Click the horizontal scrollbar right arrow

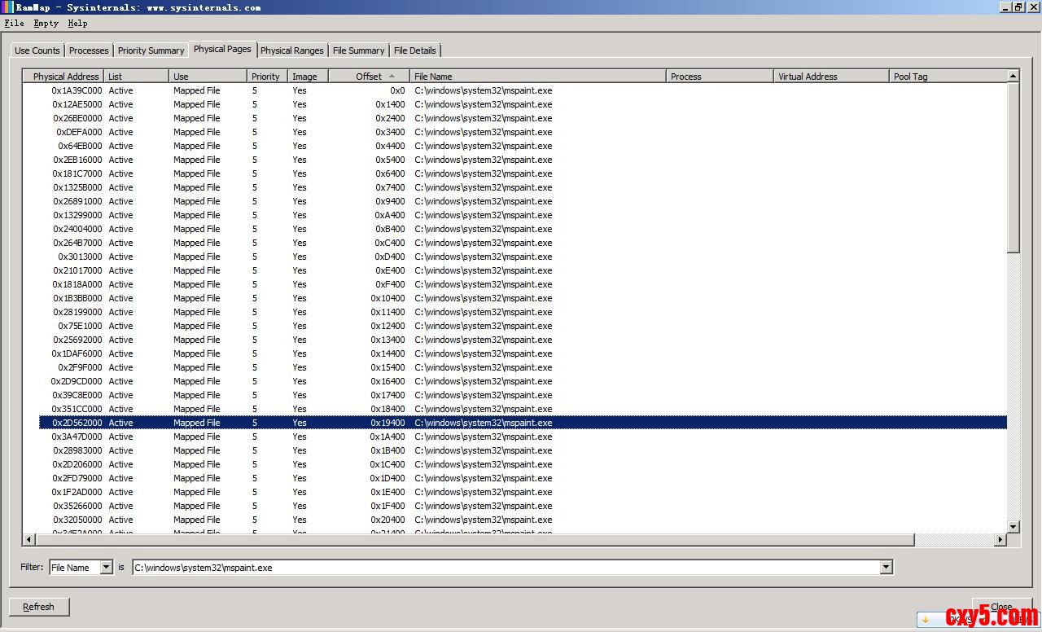[x=1000, y=540]
